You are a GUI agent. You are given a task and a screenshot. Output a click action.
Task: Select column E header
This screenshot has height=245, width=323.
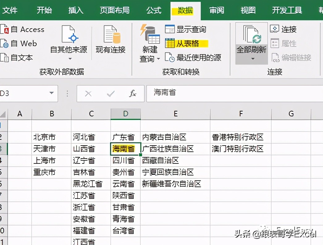175,114
